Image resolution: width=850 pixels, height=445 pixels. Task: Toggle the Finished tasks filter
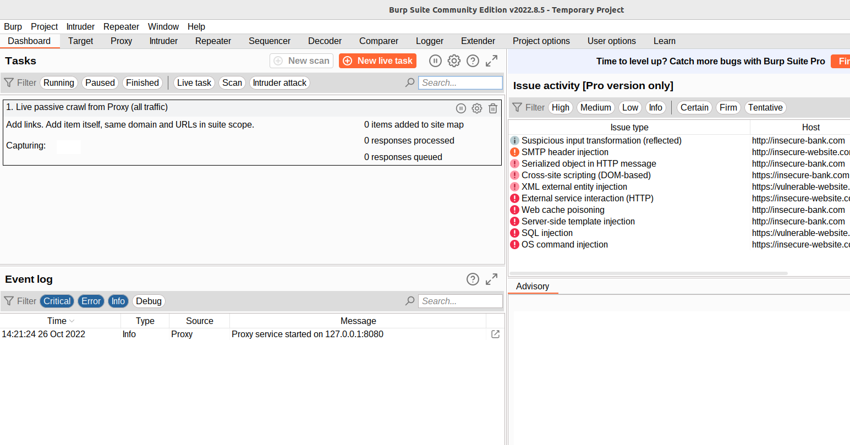[142, 83]
